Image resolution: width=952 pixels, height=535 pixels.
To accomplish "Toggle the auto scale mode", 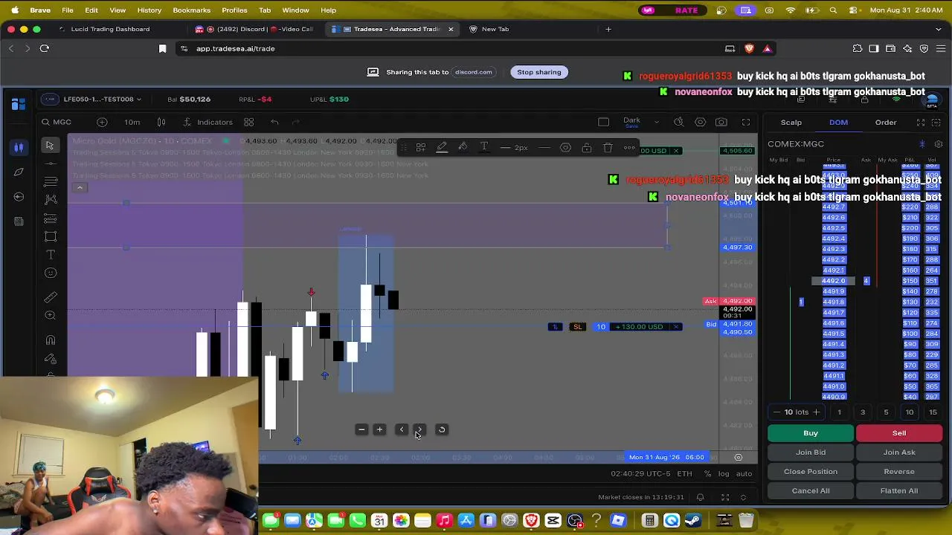I will [744, 474].
